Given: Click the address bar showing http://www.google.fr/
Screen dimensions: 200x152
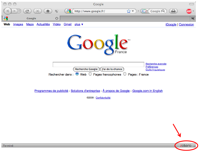Looking at the screenshot, I should click(100, 11).
